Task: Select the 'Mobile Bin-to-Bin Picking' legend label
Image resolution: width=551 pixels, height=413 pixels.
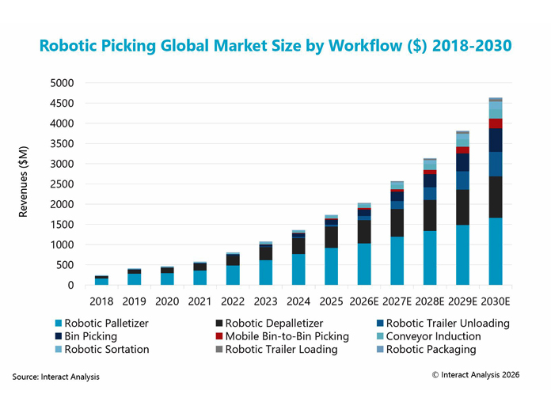Action: point(287,336)
